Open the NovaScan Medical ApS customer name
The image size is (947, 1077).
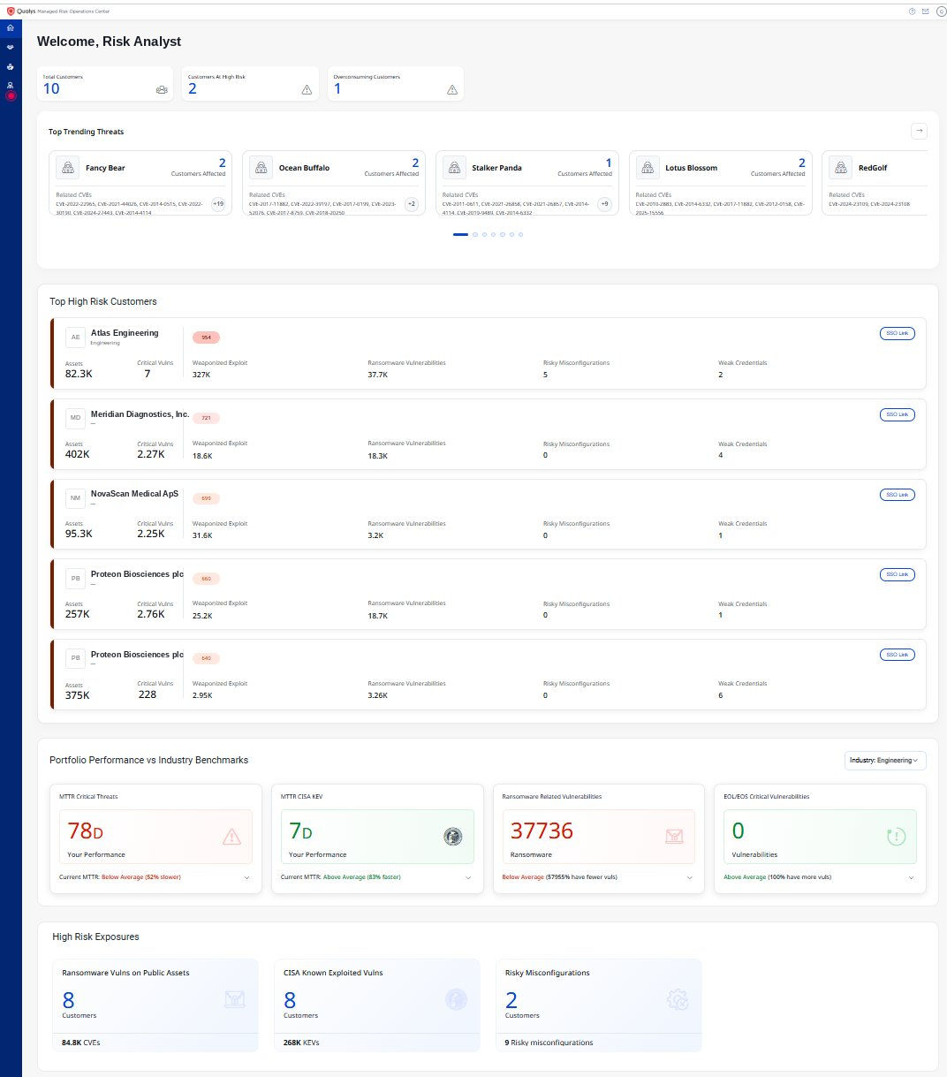pos(134,494)
